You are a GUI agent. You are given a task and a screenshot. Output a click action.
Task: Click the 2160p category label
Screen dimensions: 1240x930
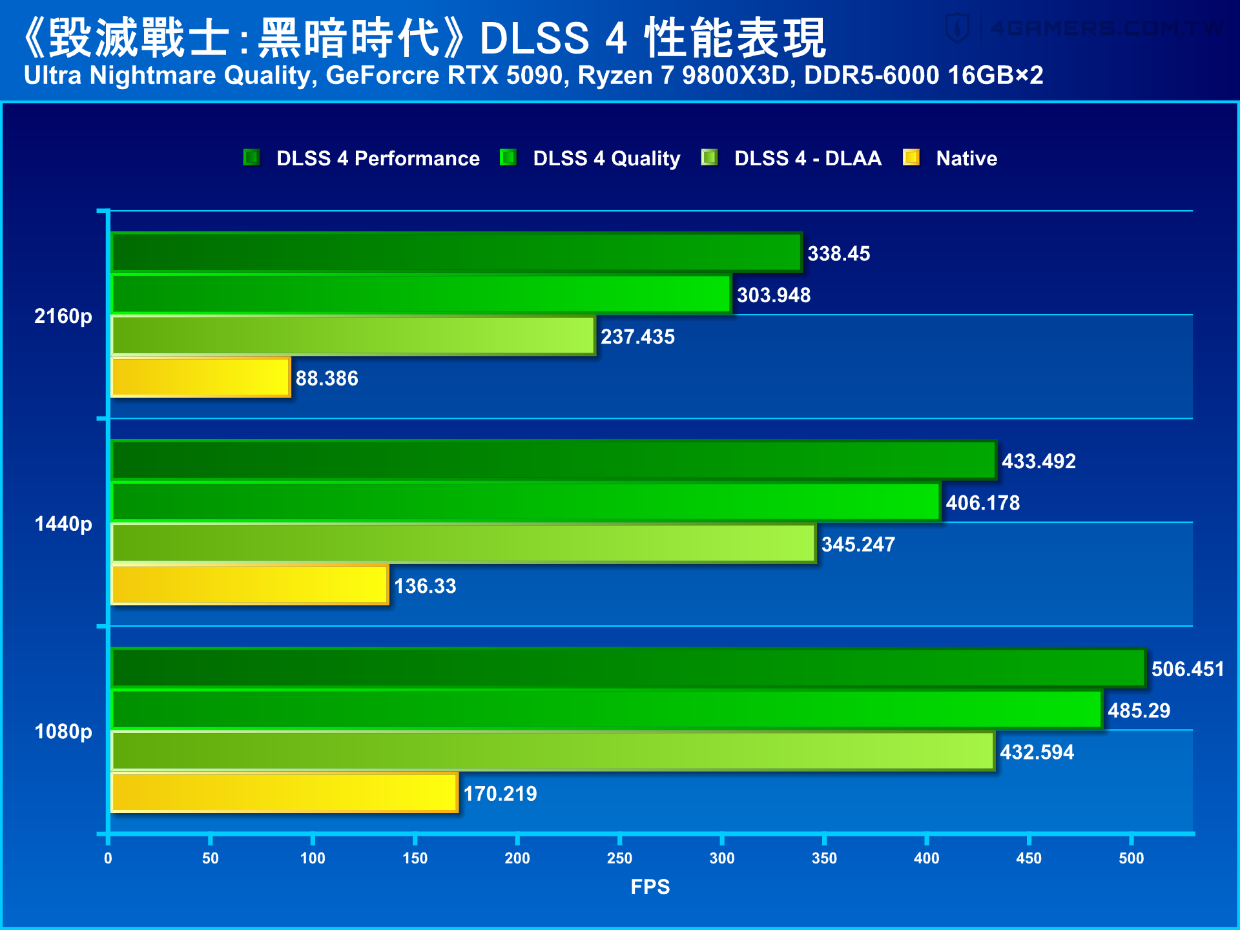(x=63, y=316)
